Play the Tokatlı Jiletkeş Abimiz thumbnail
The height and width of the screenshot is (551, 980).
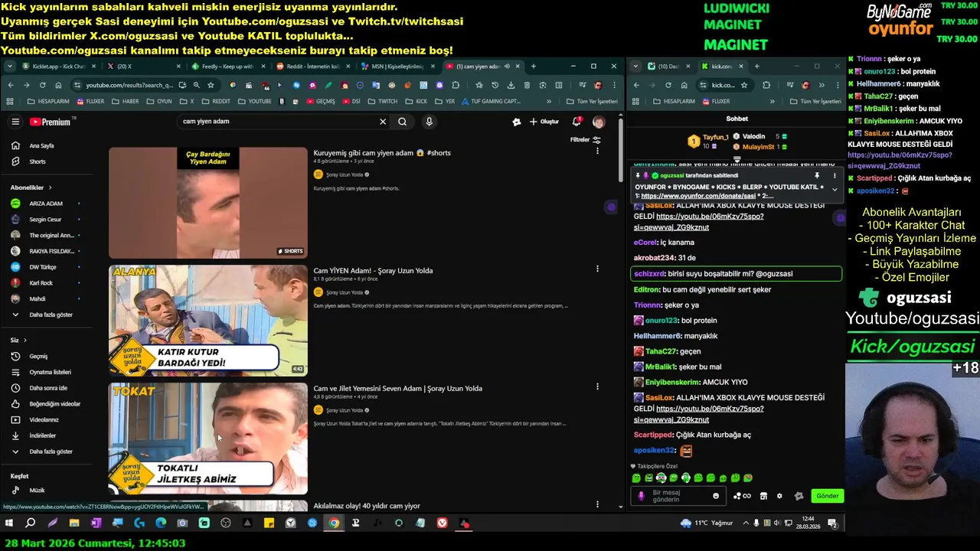[207, 439]
